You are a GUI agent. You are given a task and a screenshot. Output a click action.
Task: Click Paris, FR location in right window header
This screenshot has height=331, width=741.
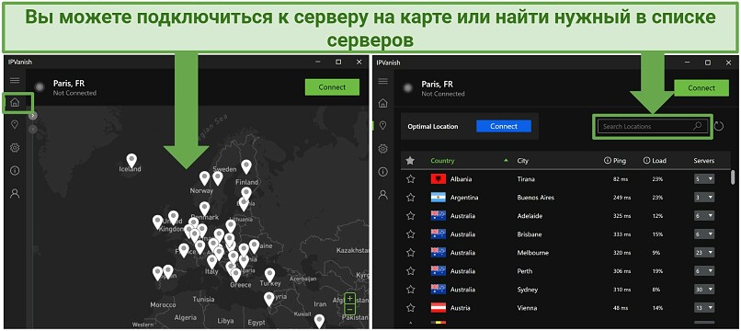click(x=437, y=85)
